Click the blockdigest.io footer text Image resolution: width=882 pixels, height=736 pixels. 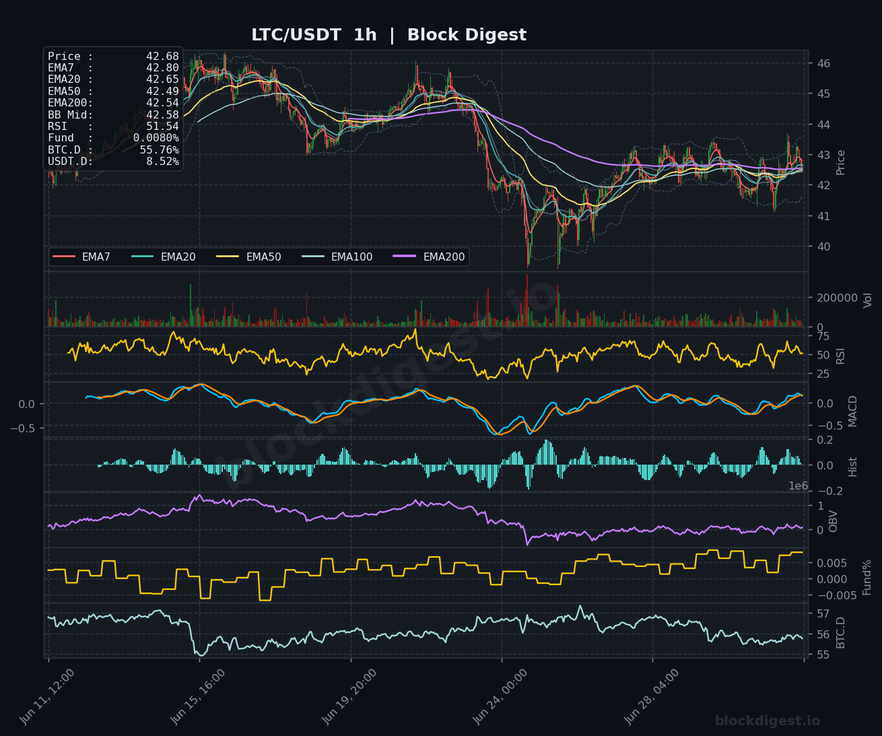tap(768, 721)
